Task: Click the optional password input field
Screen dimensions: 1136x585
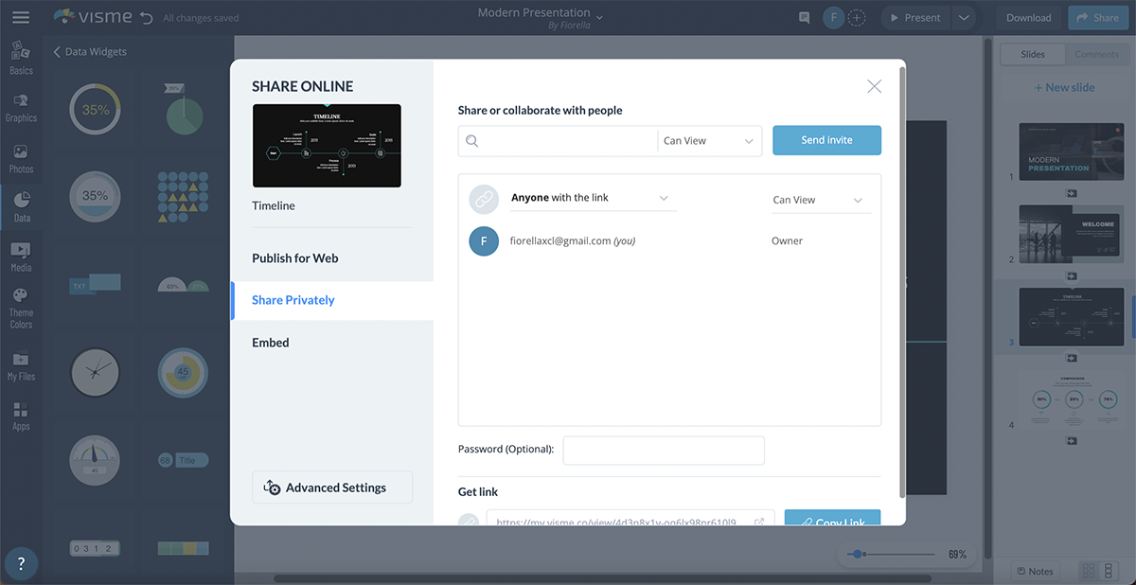Action: pos(663,450)
